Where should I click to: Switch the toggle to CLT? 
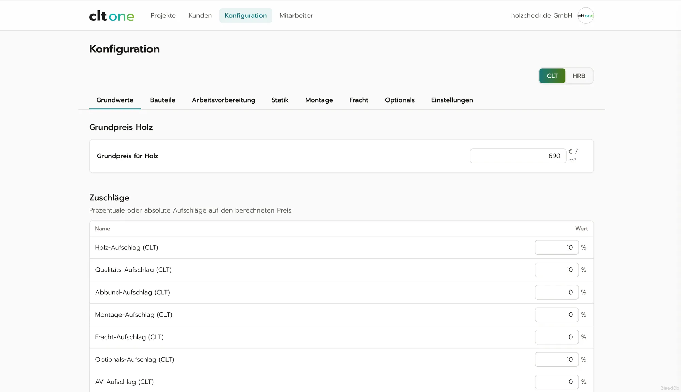tap(552, 76)
